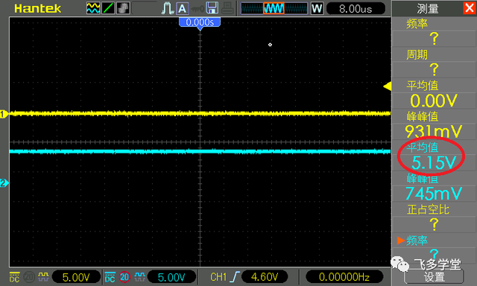The image size is (477, 286).
Task: Save using the floppy disk icon
Action: point(212,8)
